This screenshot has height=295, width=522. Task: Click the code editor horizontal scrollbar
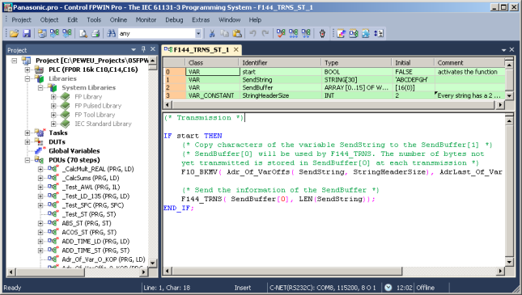click(333, 271)
